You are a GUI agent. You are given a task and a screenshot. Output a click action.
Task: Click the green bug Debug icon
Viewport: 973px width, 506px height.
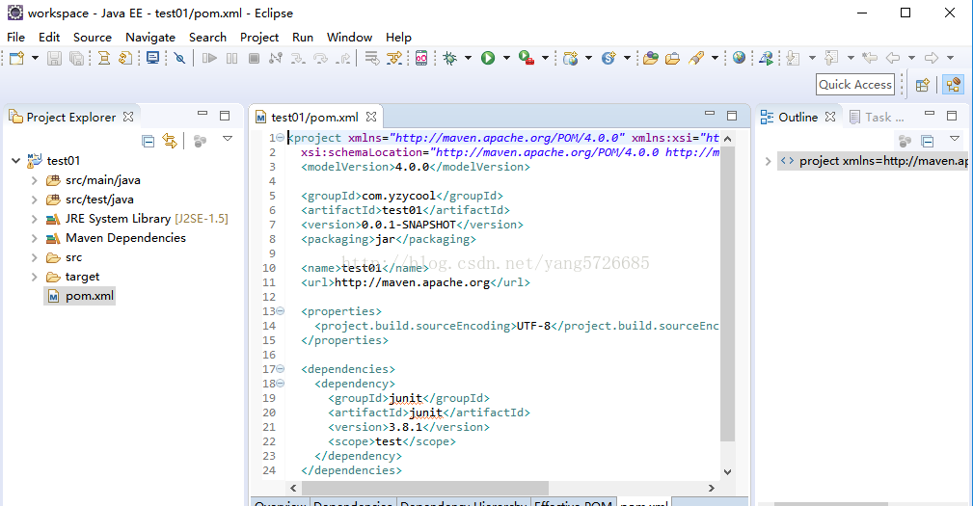point(450,58)
